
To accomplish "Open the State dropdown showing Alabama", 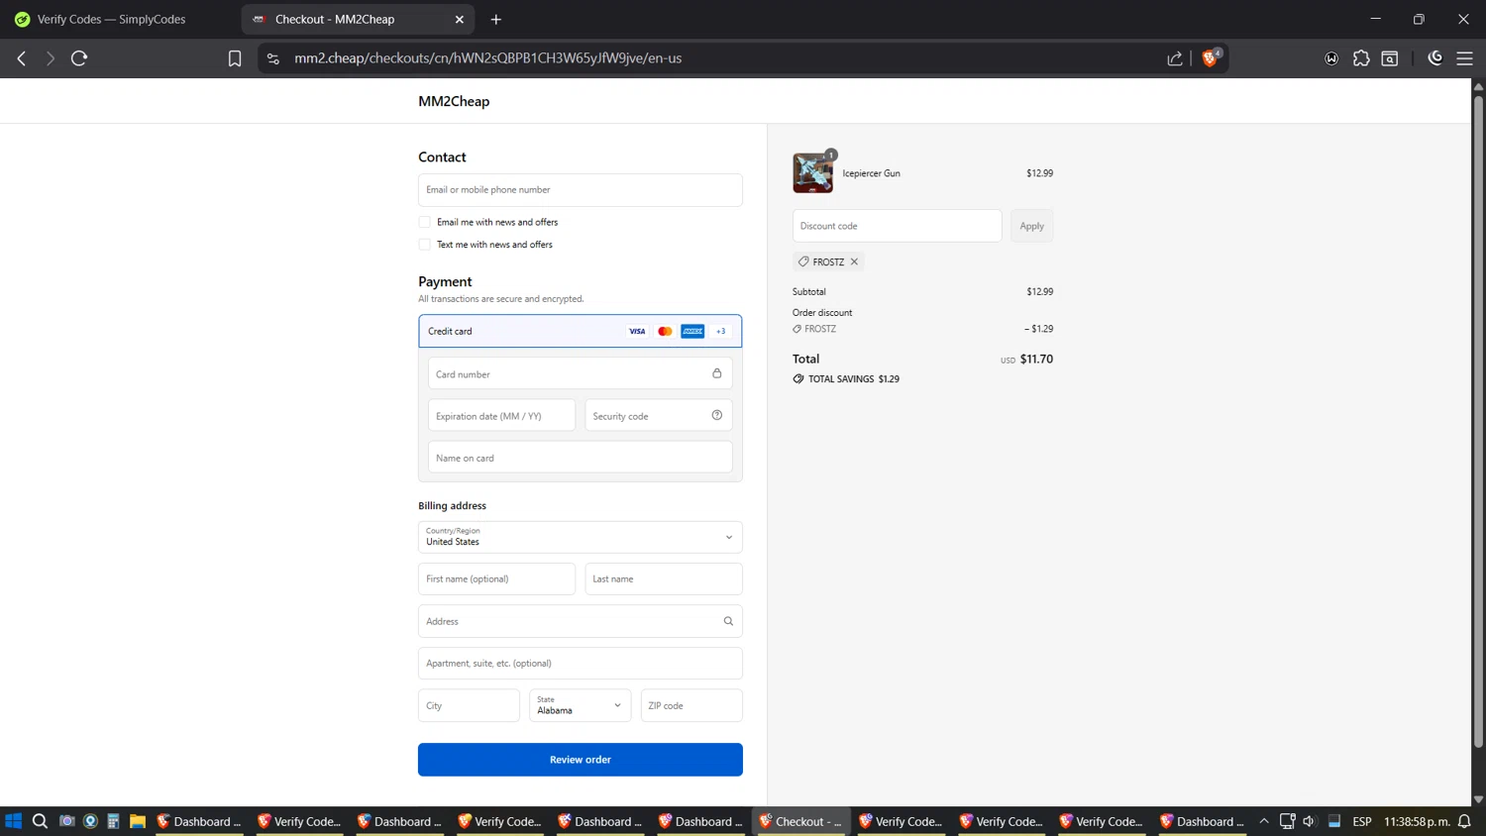I will 581,705.
